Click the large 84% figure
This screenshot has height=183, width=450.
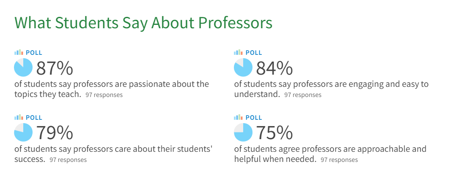pyautogui.click(x=274, y=69)
